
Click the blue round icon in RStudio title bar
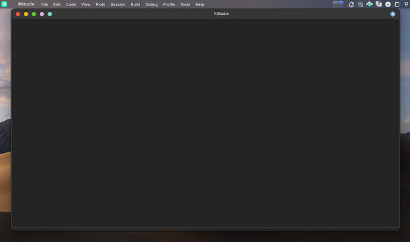(x=393, y=14)
